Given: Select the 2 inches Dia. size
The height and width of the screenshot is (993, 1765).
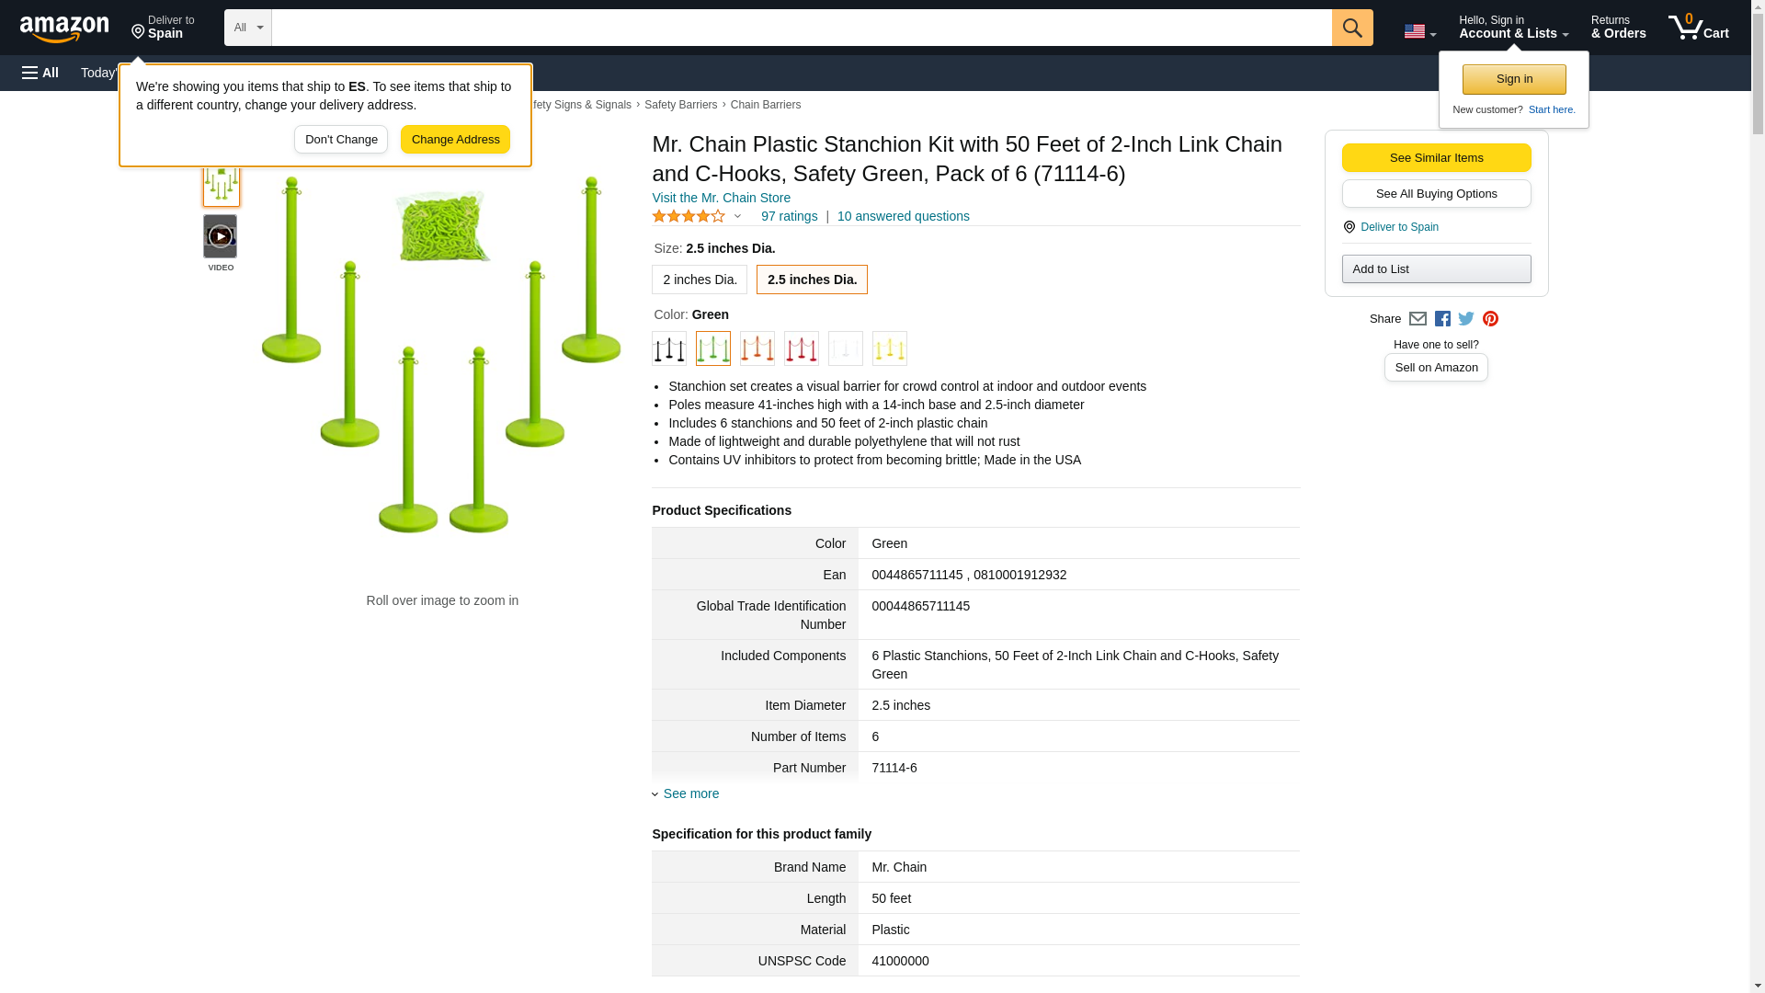Looking at the screenshot, I should [x=699, y=280].
